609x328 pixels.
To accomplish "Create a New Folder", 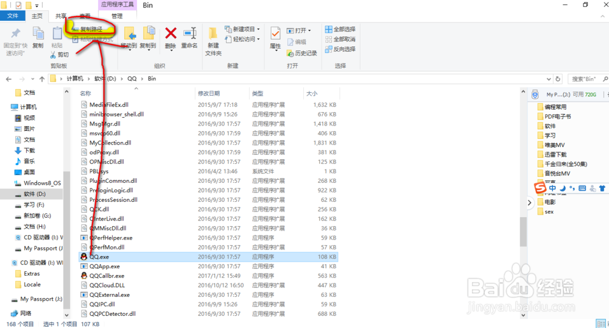I will pos(213,41).
